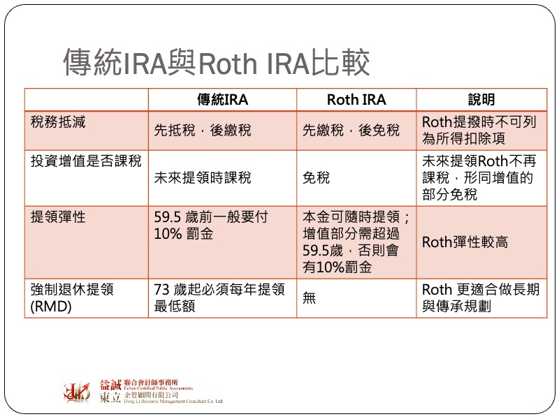Click the 投資增值是否課稅 row label
This screenshot has width=559, height=419.
[85, 161]
